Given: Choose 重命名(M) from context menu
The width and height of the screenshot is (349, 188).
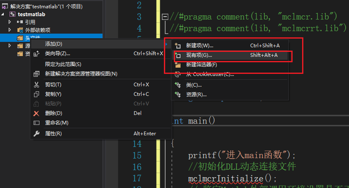Looking at the screenshot, I should point(101,123).
